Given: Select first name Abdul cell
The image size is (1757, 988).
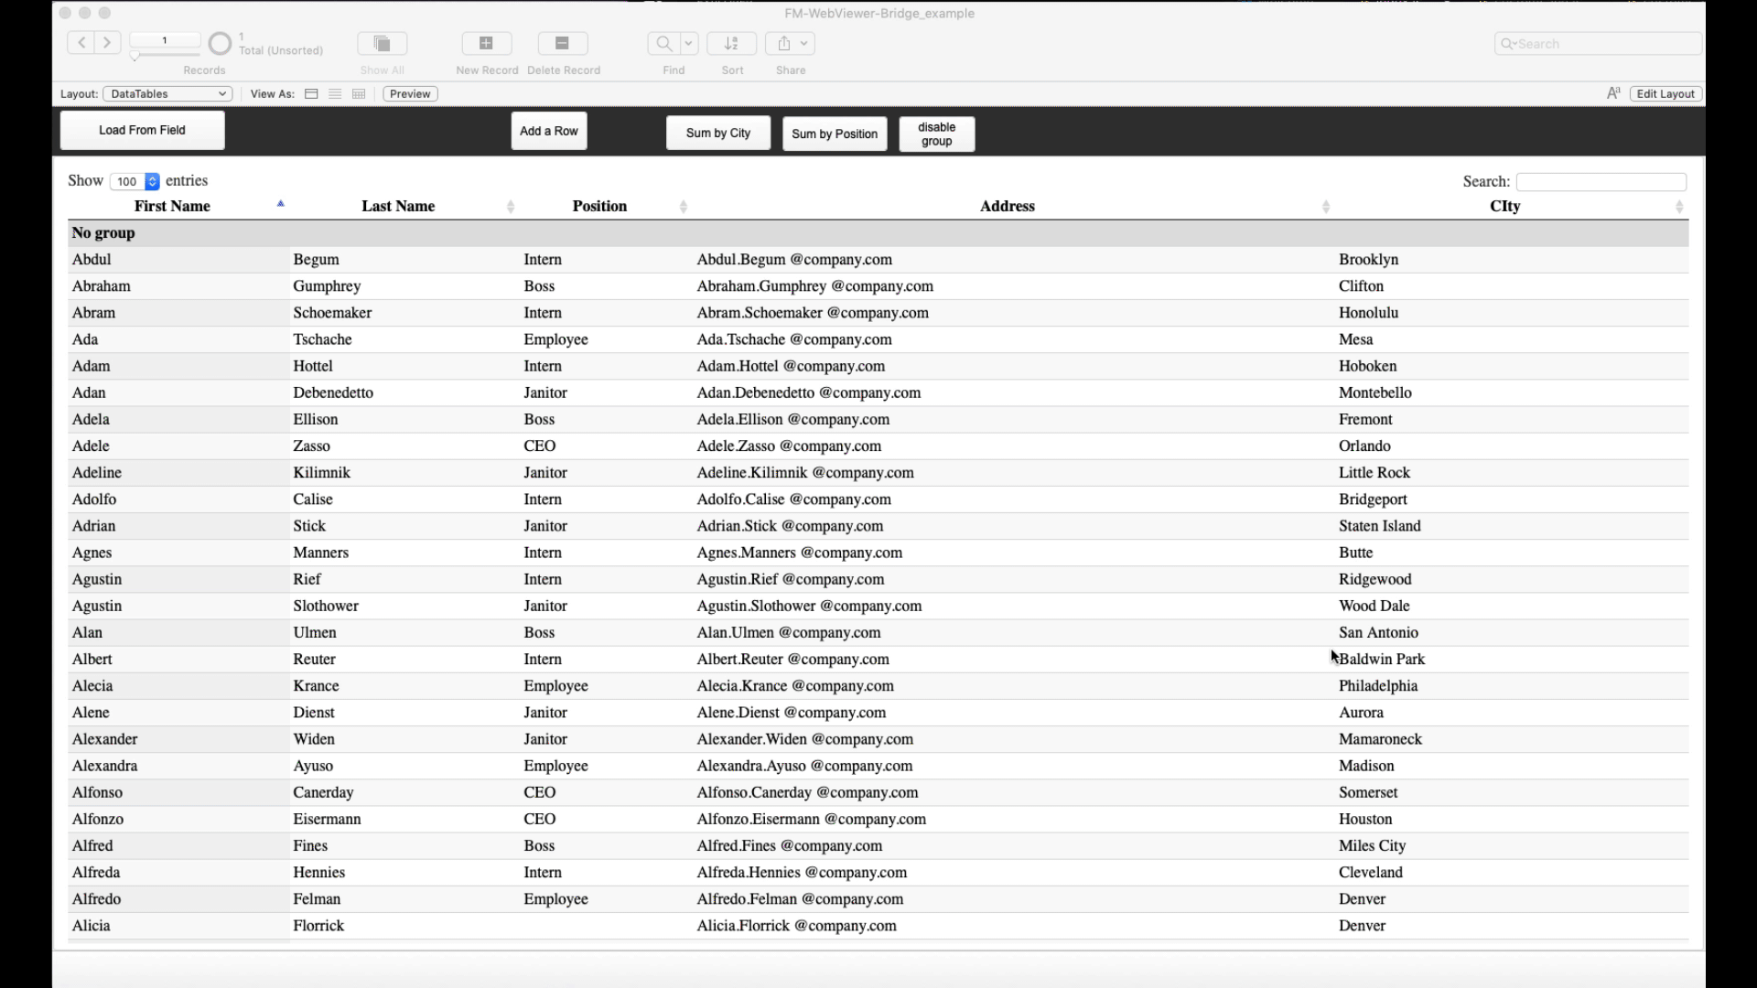Looking at the screenshot, I should click(x=178, y=260).
